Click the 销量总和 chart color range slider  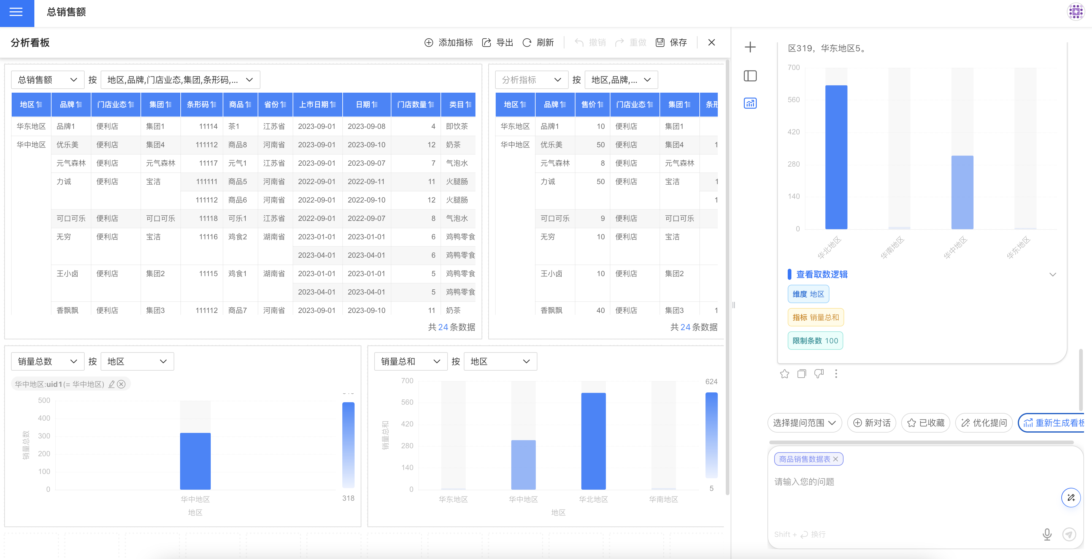(711, 435)
